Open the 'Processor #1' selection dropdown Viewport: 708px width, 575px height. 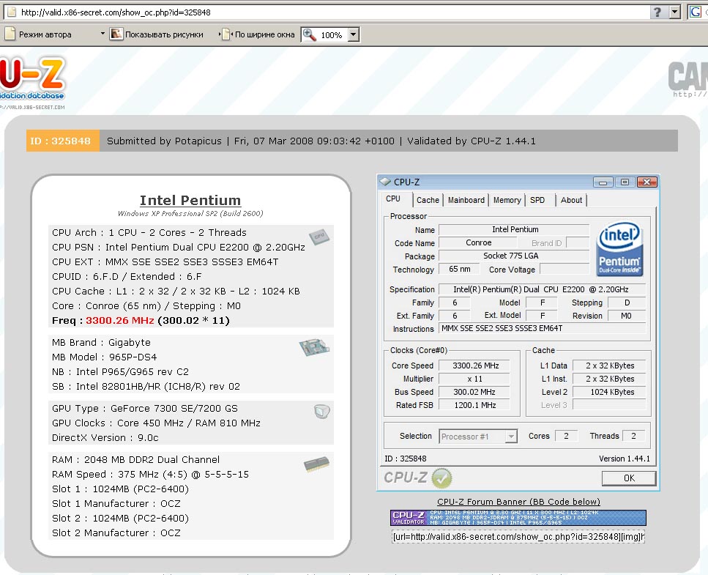click(x=477, y=437)
